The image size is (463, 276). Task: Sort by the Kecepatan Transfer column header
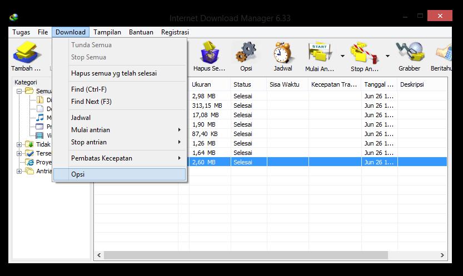pos(335,84)
